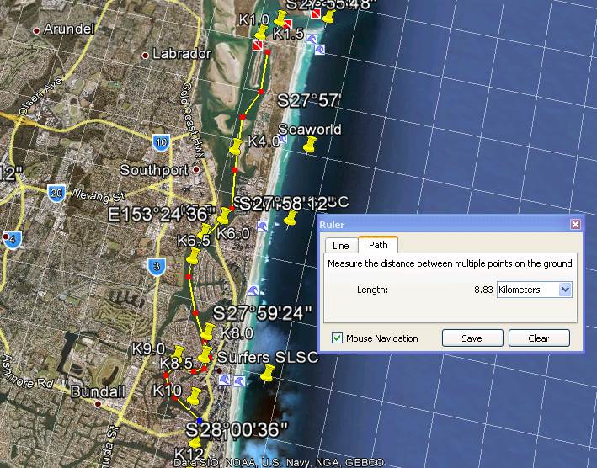597x468 pixels.
Task: Click the K9.0 yellow pushpin
Action: click(x=178, y=352)
